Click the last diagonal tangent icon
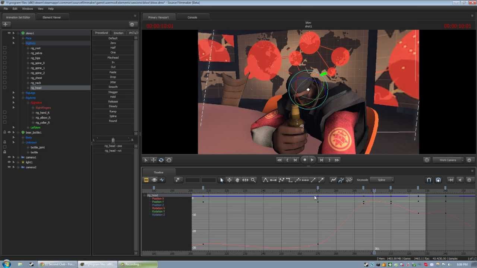Image resolution: width=477 pixels, height=268 pixels. click(321, 180)
